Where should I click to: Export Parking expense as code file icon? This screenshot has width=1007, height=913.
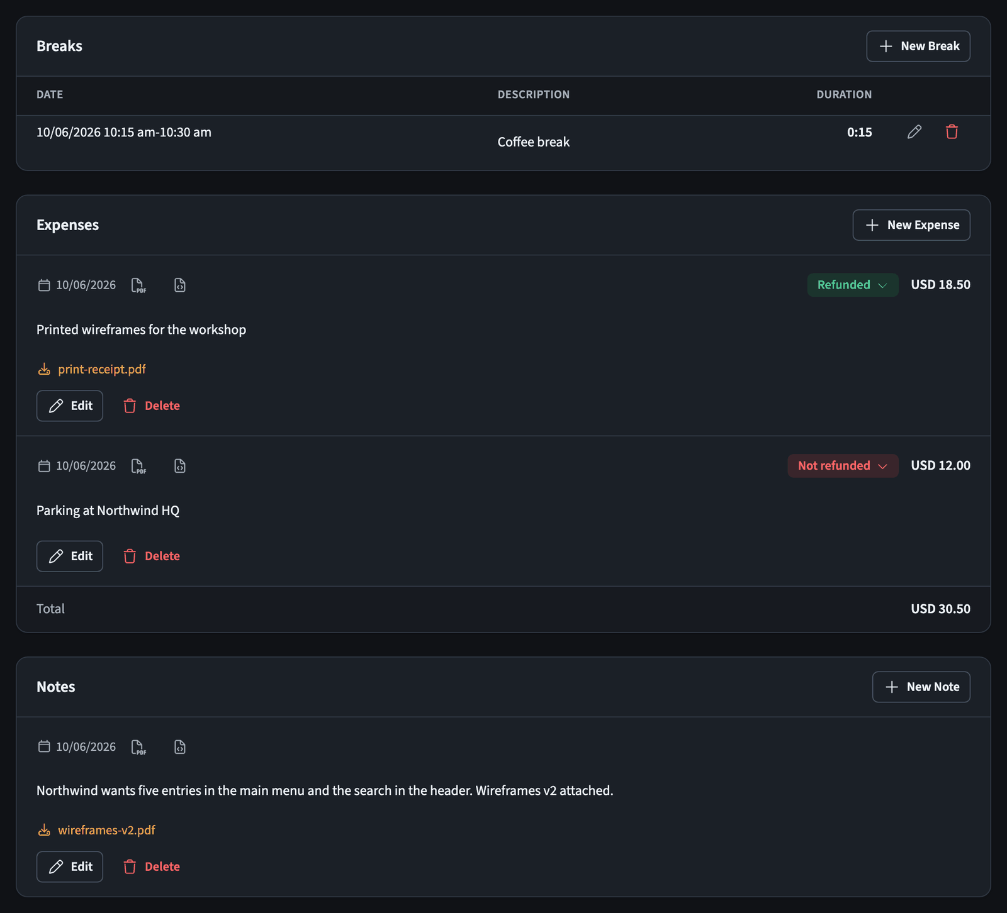[x=180, y=466]
